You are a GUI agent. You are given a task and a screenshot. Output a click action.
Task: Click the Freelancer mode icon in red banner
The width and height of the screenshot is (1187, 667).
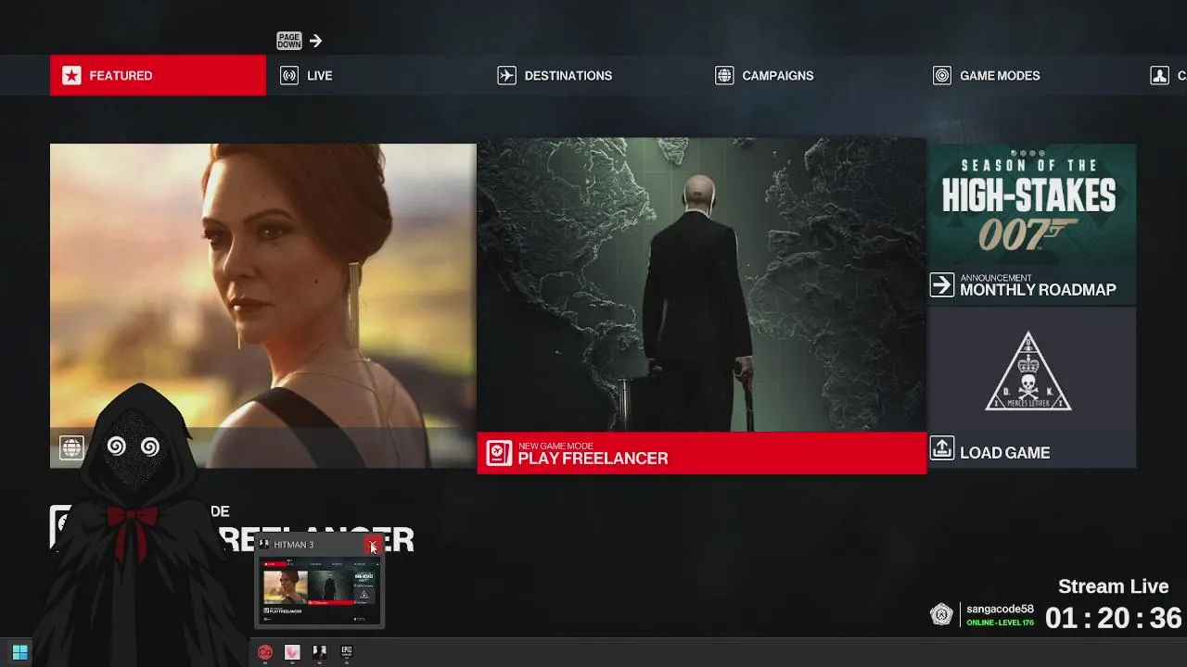coord(499,453)
